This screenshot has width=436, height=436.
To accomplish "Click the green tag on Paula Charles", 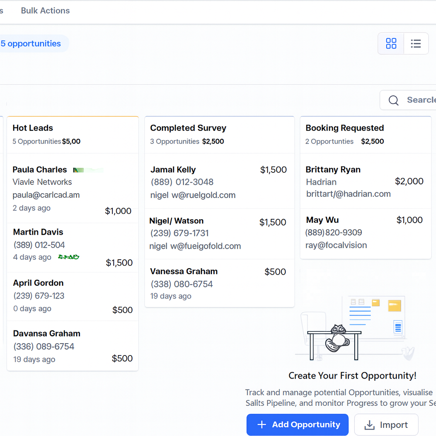I will 88,170.
